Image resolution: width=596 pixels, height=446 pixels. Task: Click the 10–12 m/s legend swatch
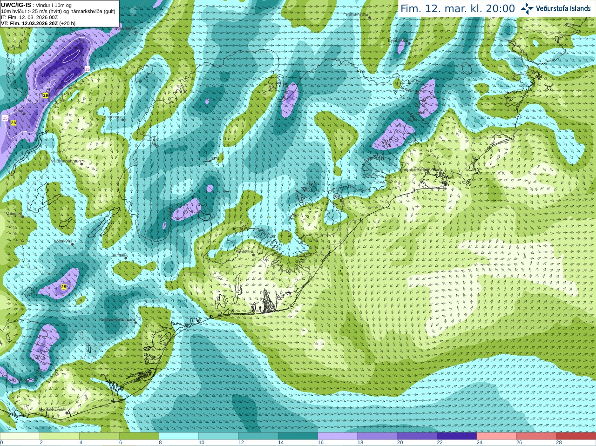pos(219,436)
